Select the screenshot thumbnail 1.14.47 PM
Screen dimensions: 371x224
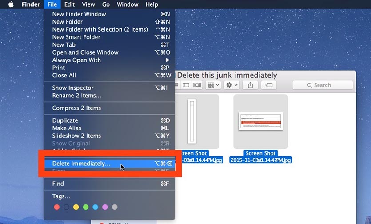click(x=260, y=121)
